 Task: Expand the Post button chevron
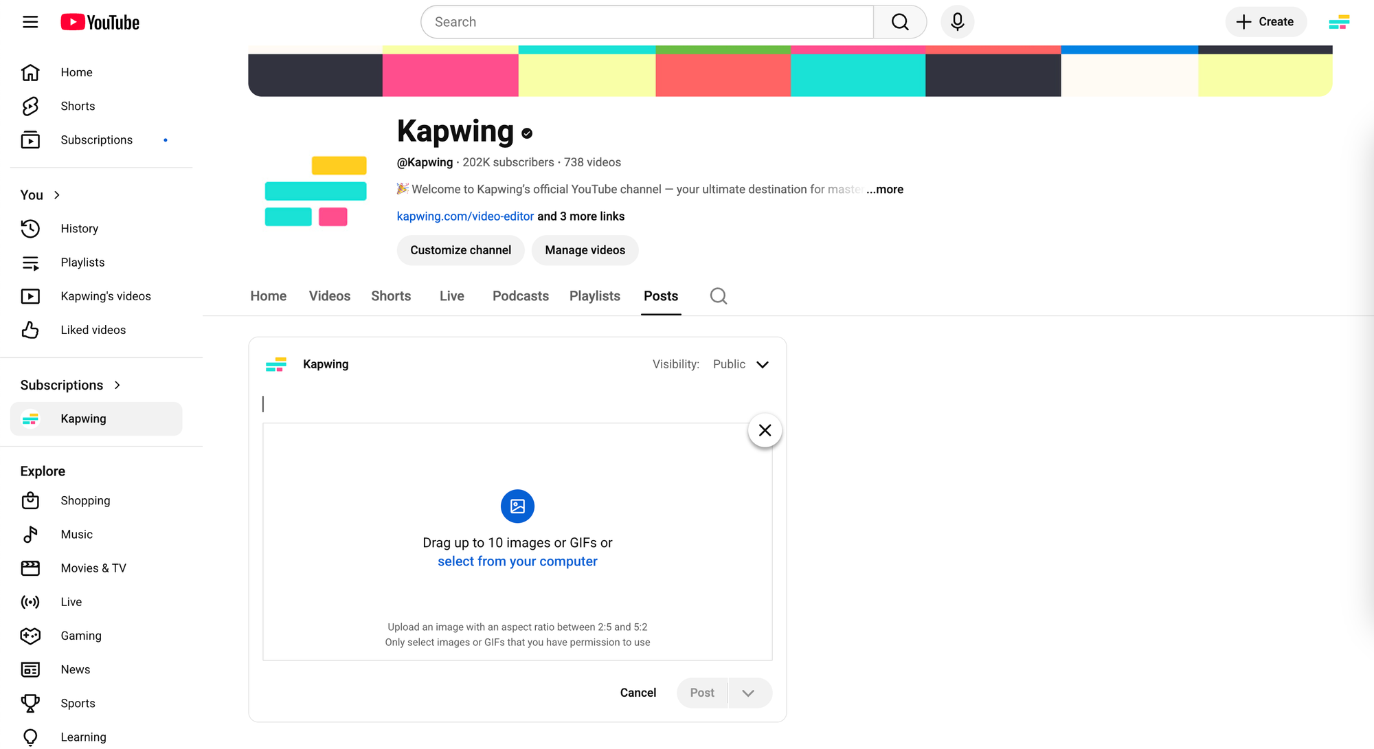[749, 693]
